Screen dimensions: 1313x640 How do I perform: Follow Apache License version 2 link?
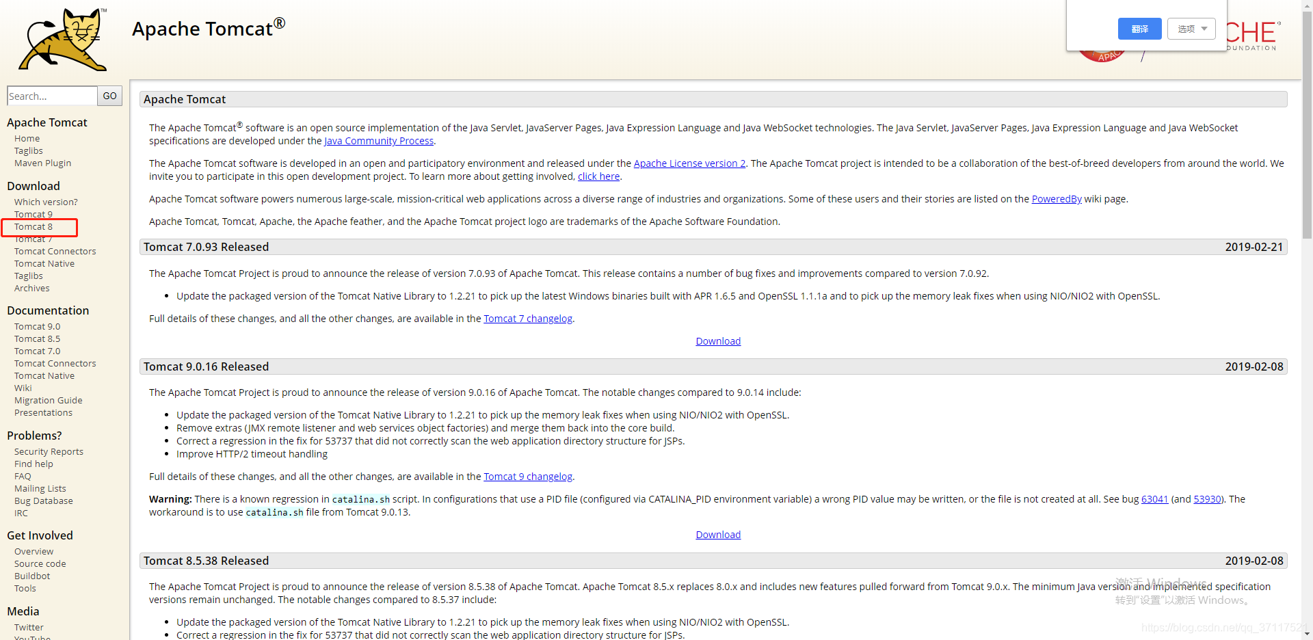click(689, 163)
